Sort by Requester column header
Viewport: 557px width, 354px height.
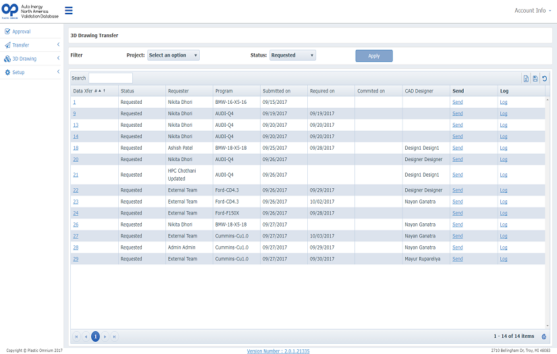[189, 91]
